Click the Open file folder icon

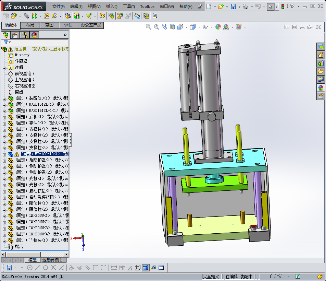221,7
